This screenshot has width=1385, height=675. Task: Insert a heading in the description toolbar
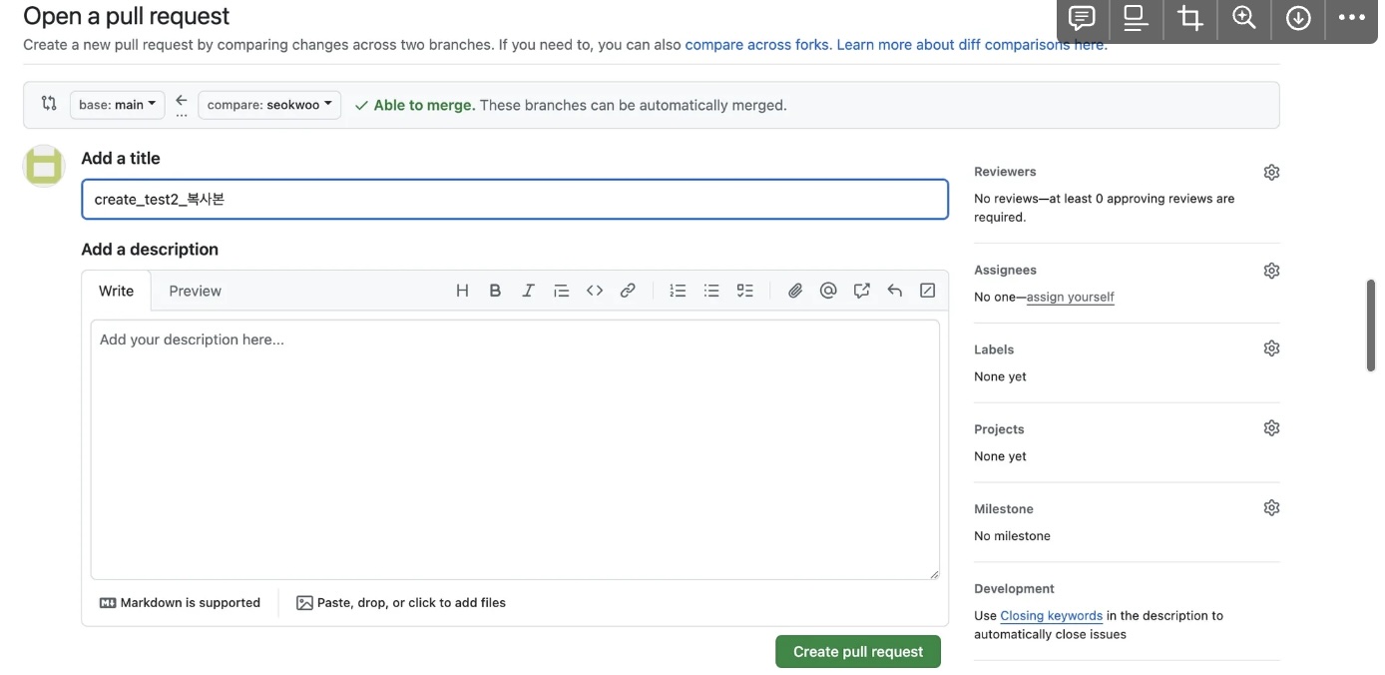[462, 290]
